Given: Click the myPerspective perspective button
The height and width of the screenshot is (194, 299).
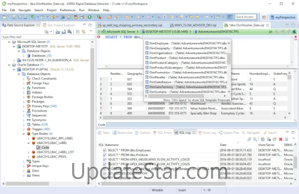Looking at the screenshot, I should click(283, 17).
